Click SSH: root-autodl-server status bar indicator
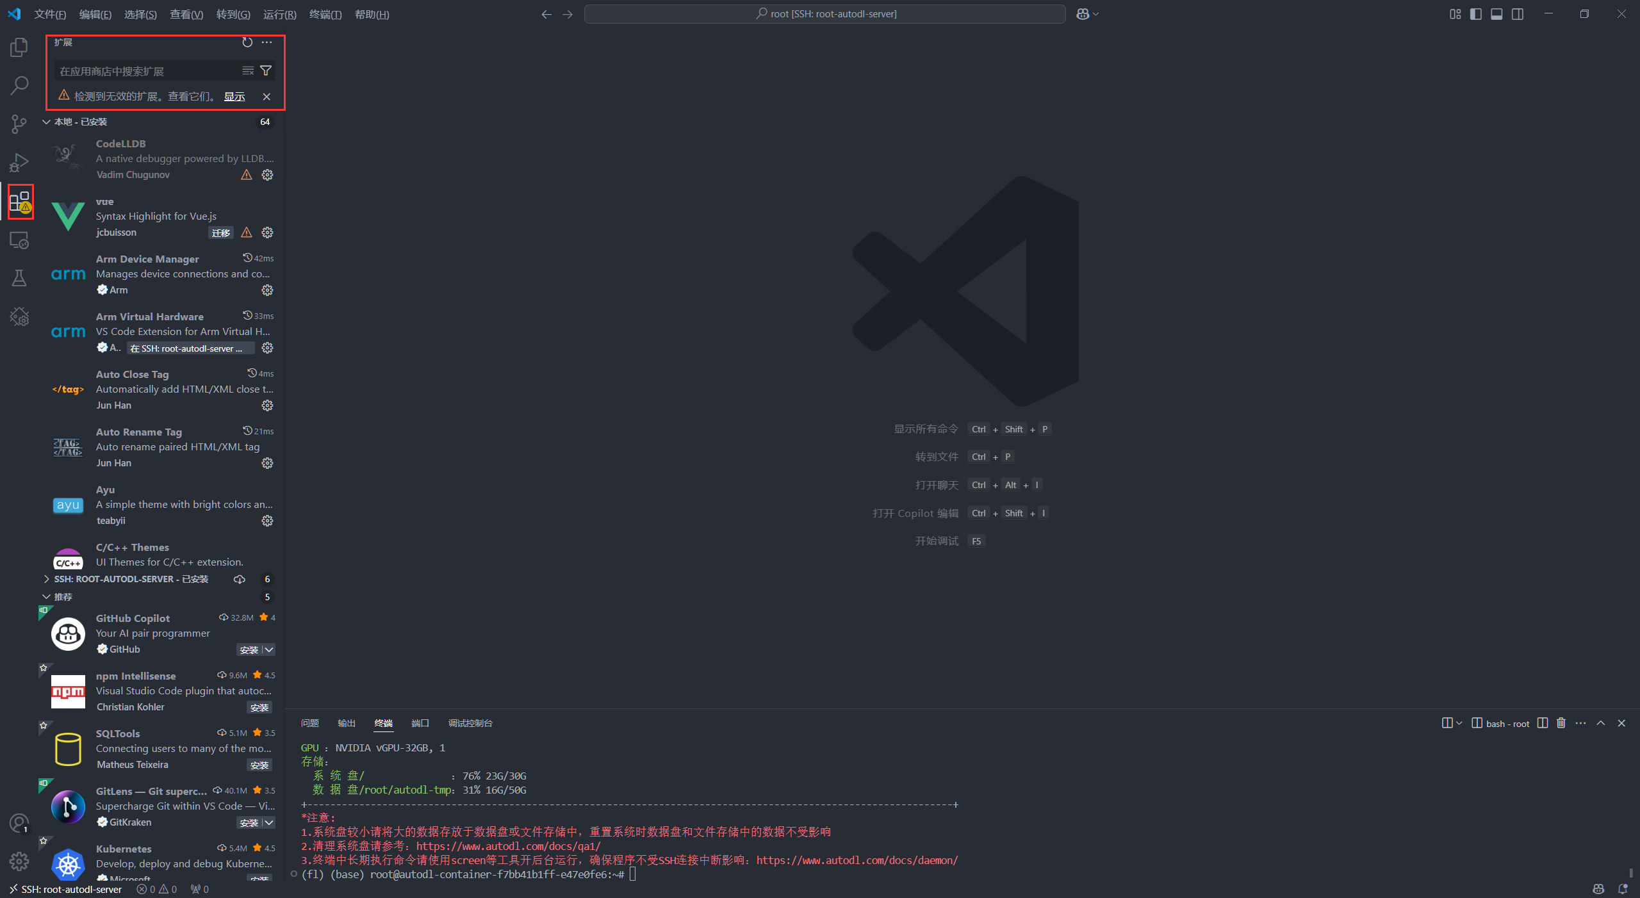 [65, 889]
